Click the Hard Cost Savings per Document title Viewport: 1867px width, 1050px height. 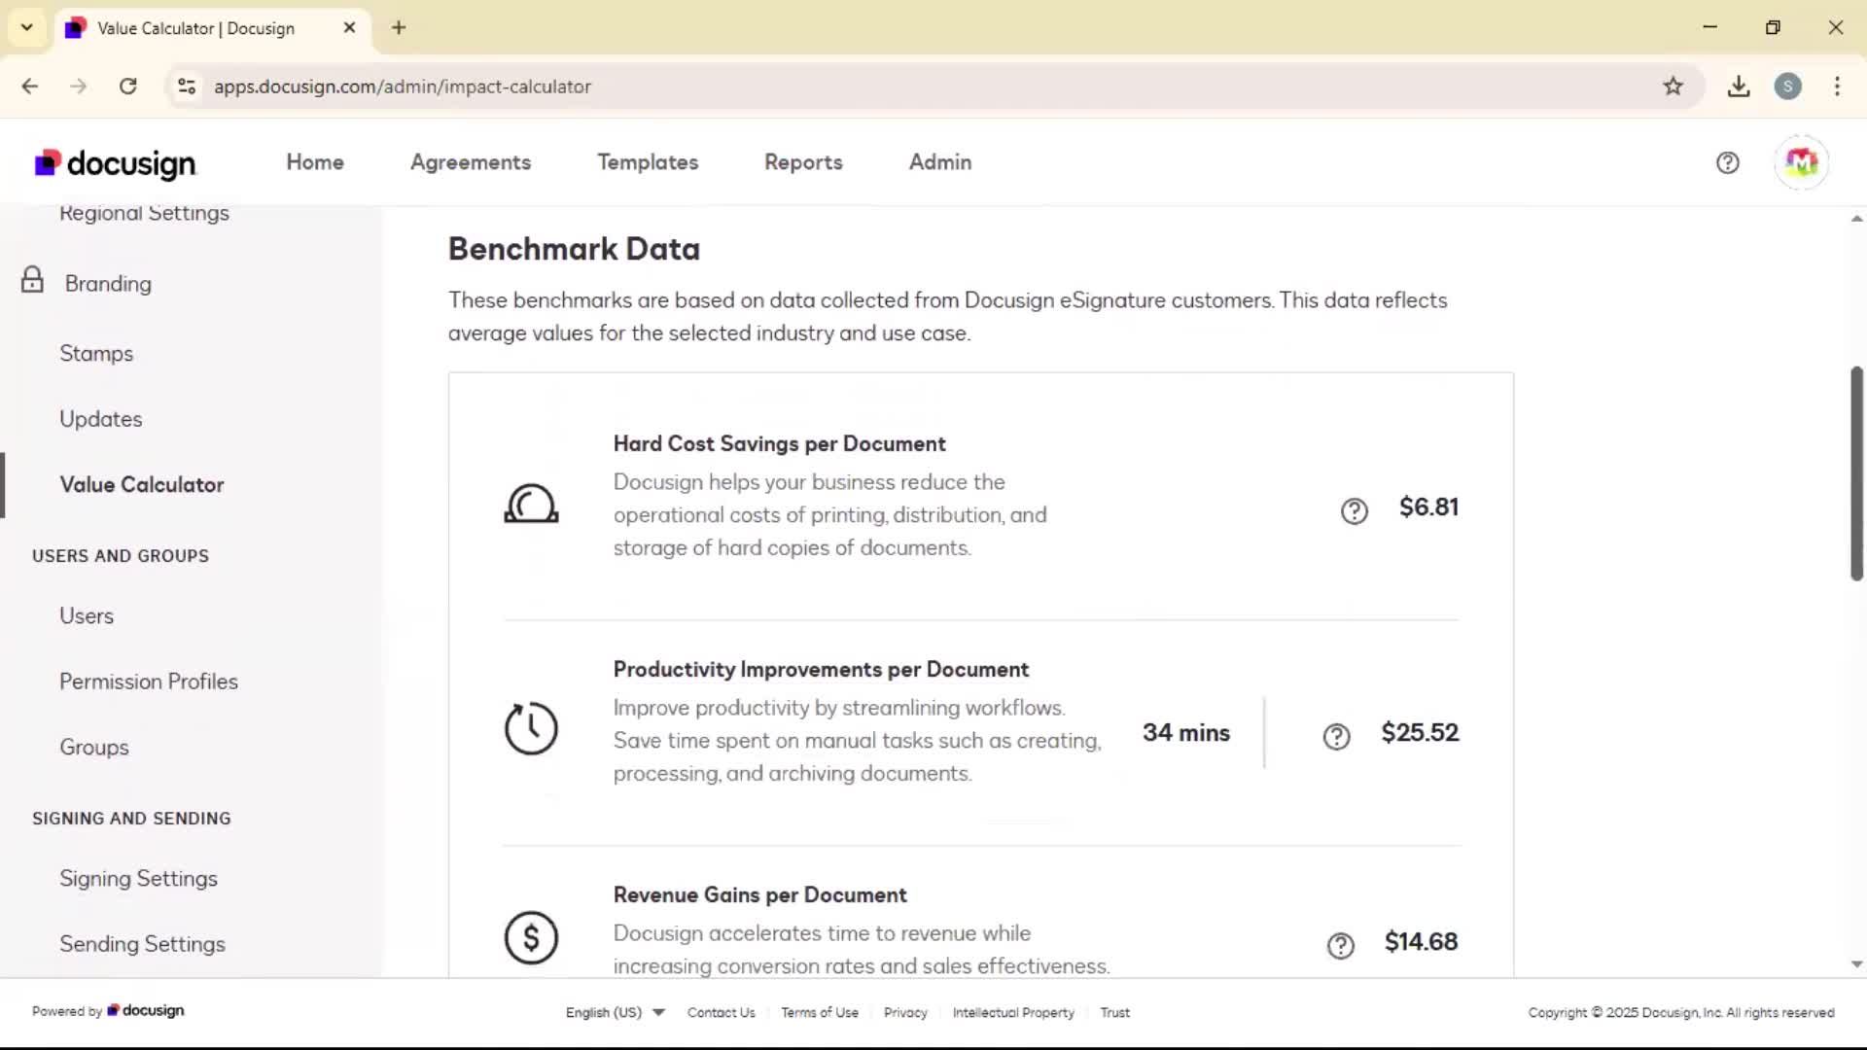(779, 444)
